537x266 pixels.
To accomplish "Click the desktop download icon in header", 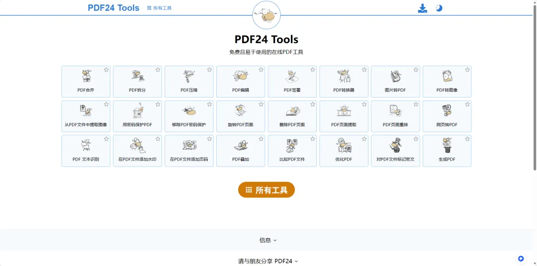I will [423, 8].
